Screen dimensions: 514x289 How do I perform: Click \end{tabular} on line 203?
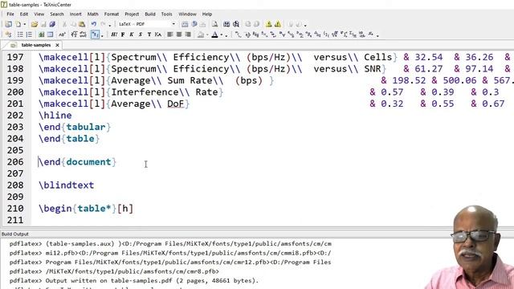point(75,127)
